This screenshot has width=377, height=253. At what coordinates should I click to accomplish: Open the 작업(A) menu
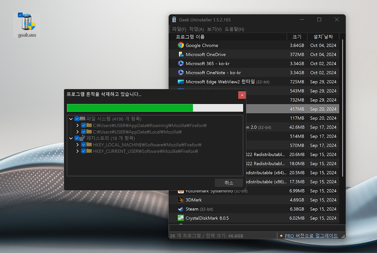pyautogui.click(x=196, y=29)
